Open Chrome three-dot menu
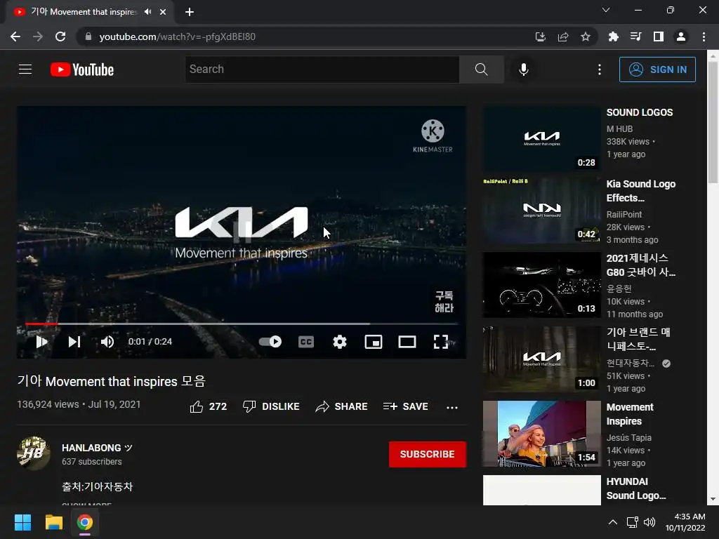Image resolution: width=719 pixels, height=539 pixels. (704, 36)
